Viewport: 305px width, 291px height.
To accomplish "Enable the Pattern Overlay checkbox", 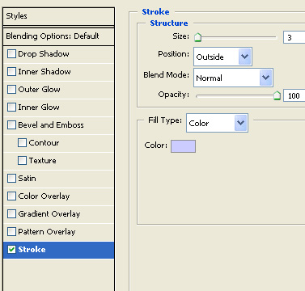I will pos(11,232).
